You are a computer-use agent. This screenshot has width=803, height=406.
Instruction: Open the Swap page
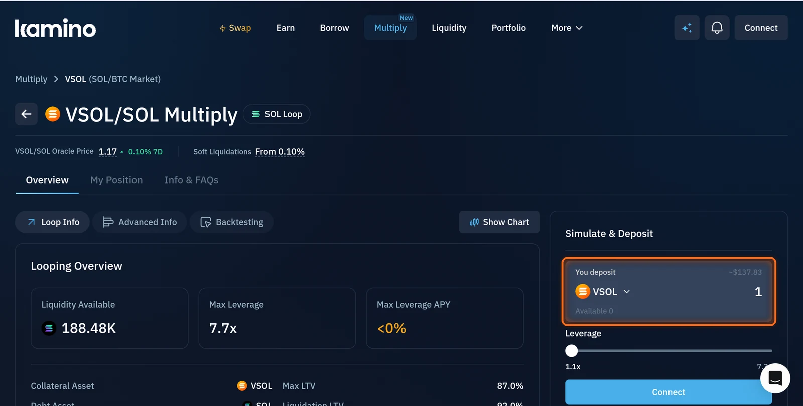click(235, 28)
